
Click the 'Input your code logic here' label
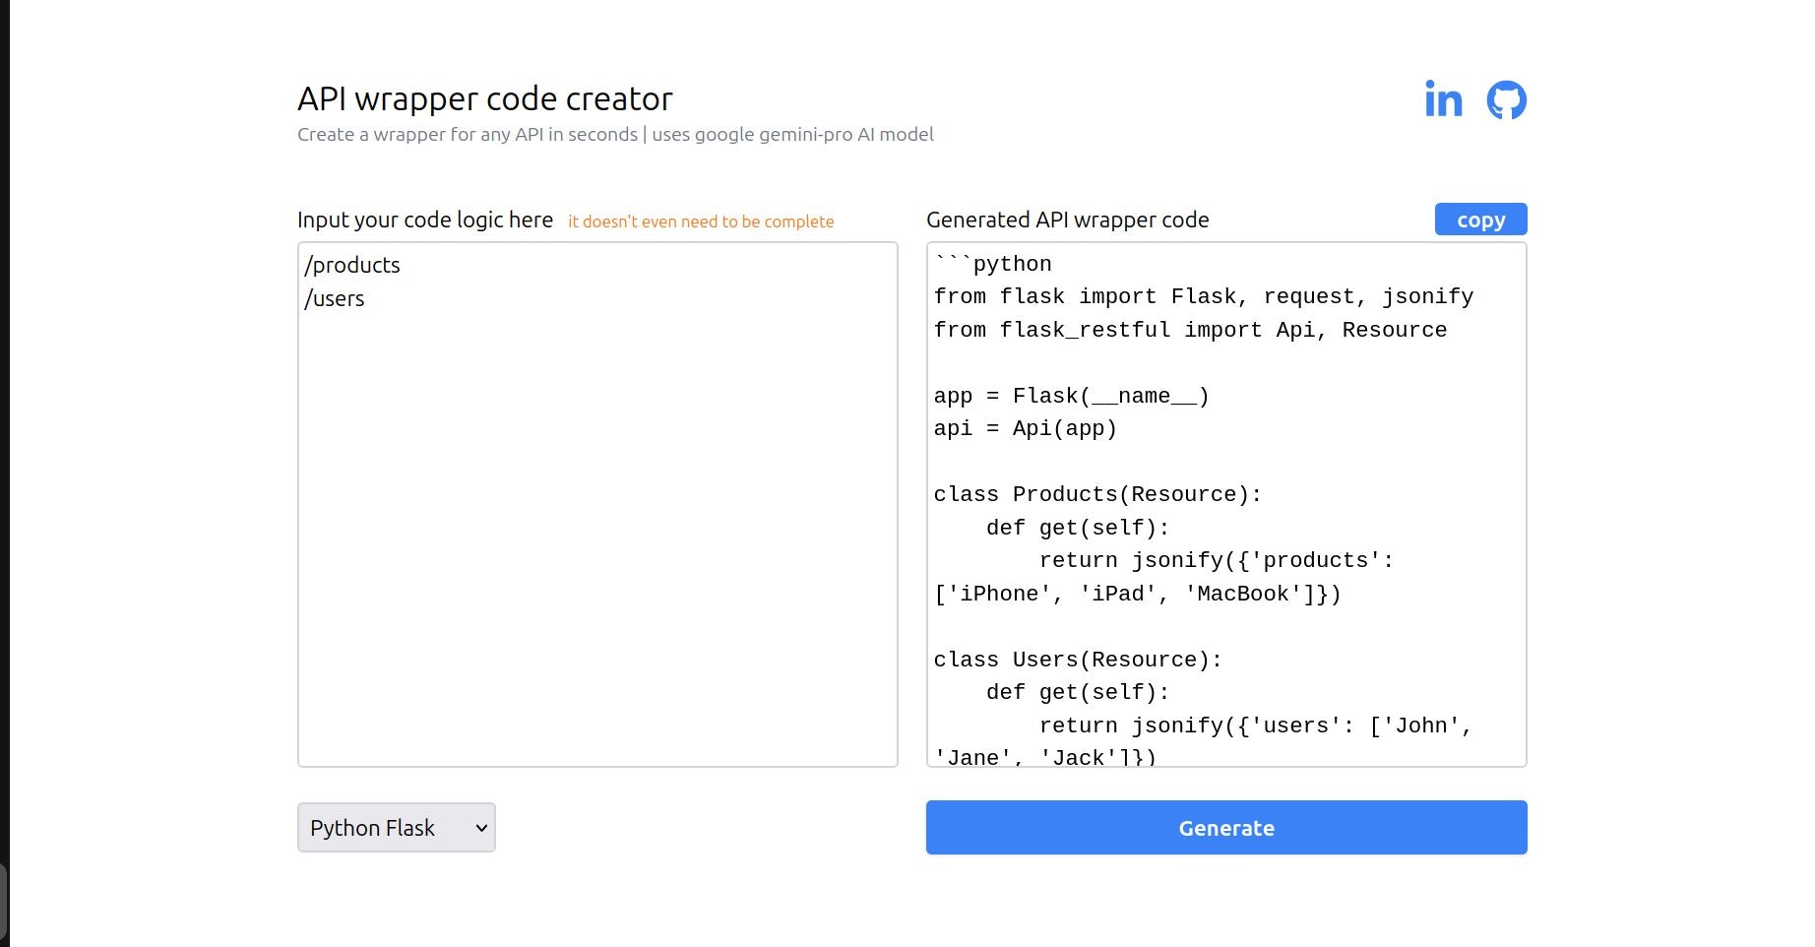pyautogui.click(x=425, y=220)
